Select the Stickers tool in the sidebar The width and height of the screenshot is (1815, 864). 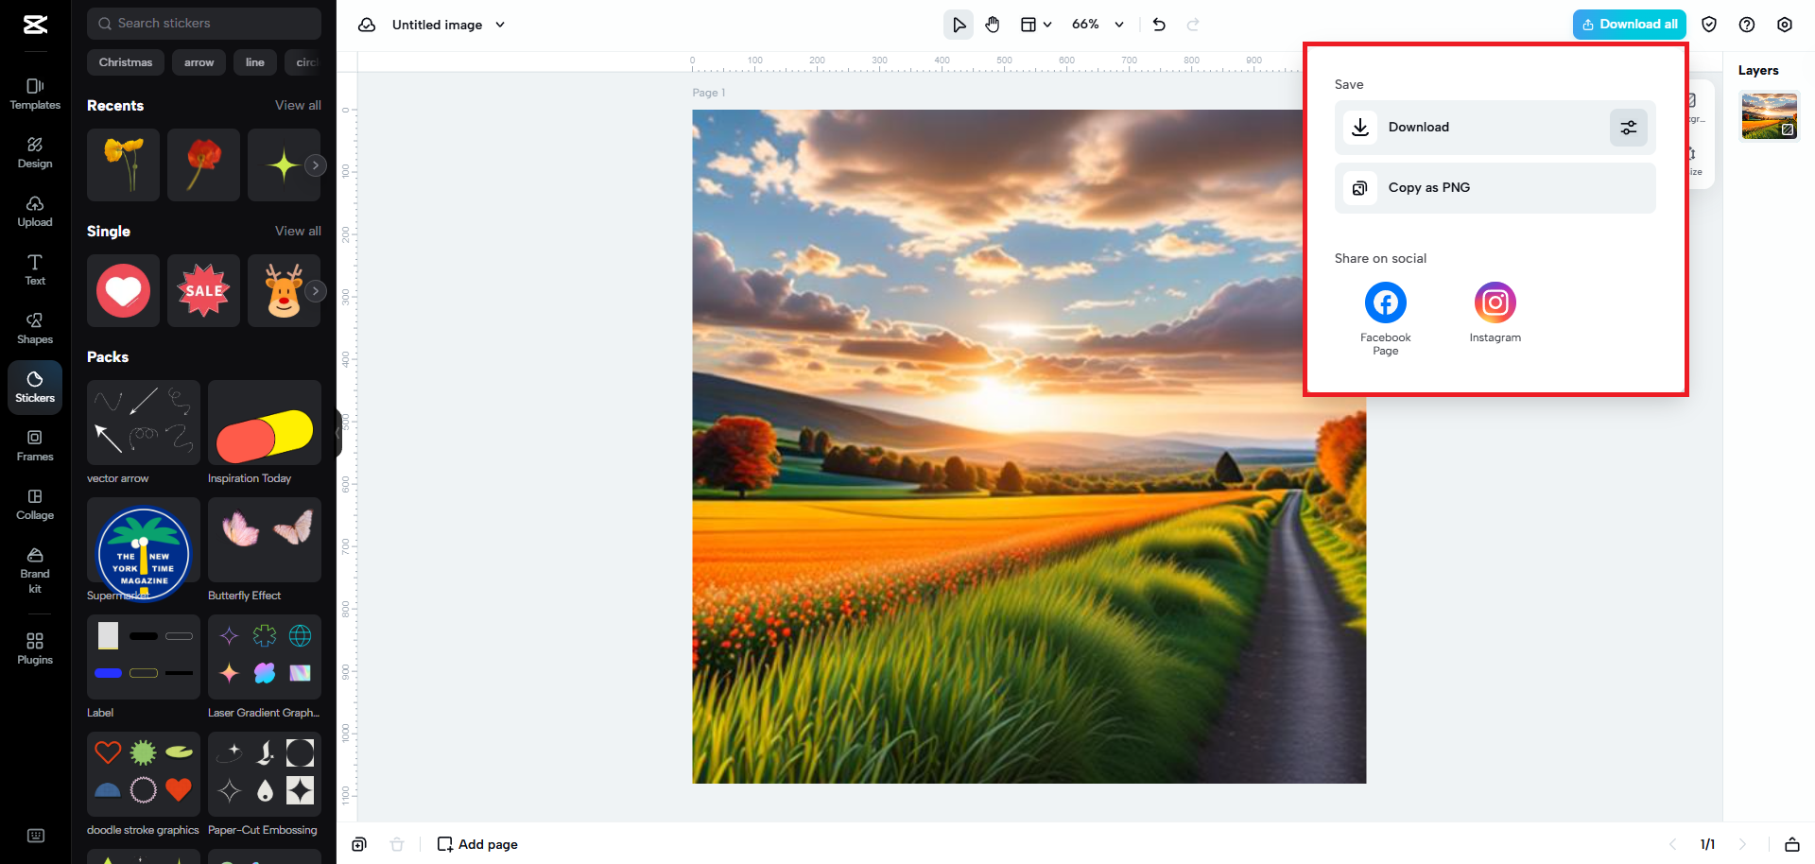tap(34, 387)
